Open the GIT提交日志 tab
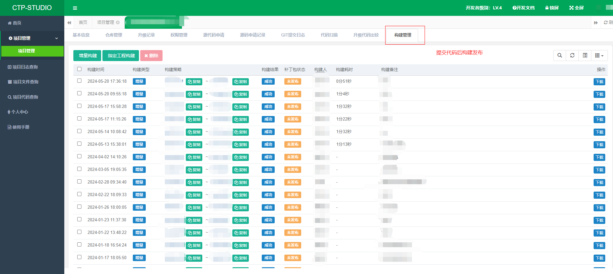613x274 pixels. pos(293,35)
